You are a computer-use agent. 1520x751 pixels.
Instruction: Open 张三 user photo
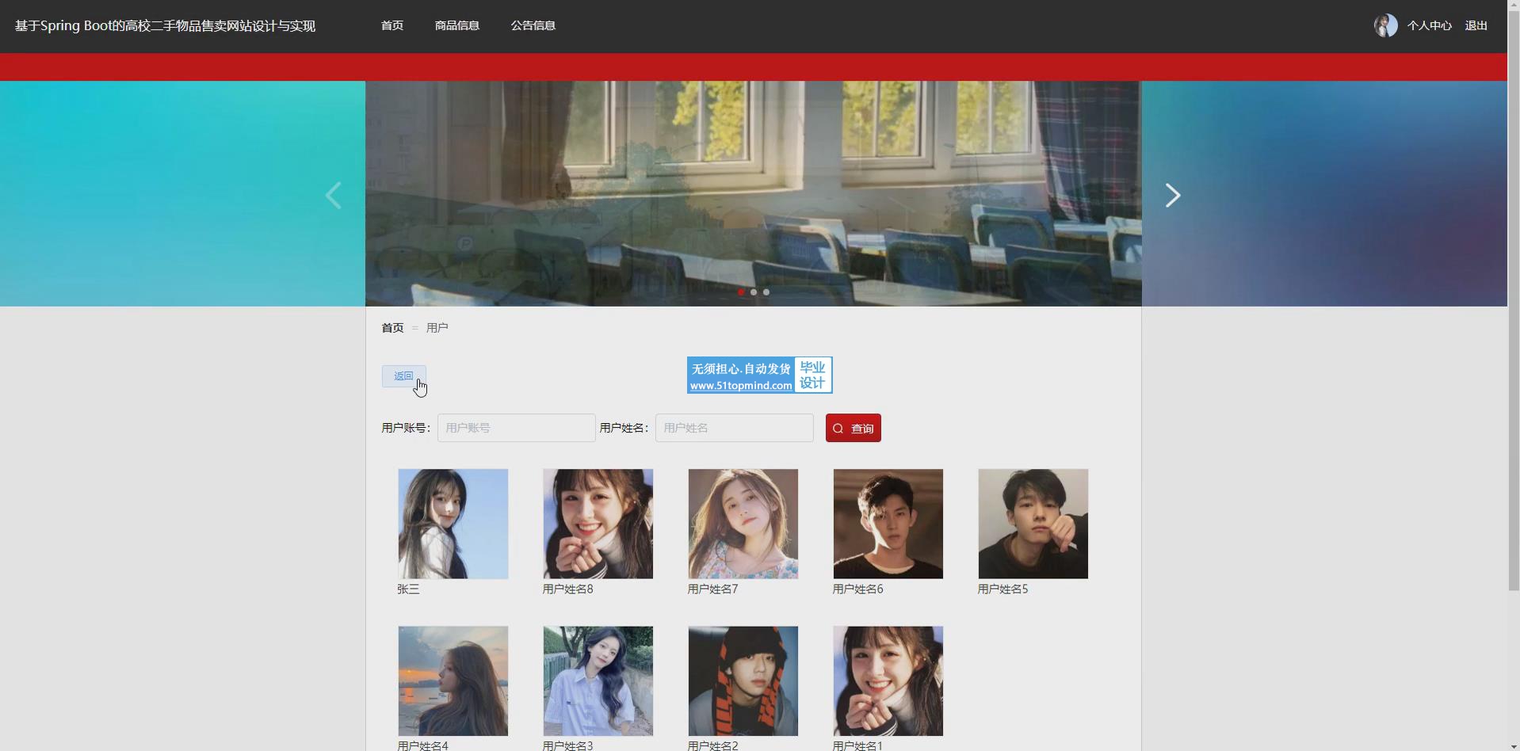pos(453,524)
